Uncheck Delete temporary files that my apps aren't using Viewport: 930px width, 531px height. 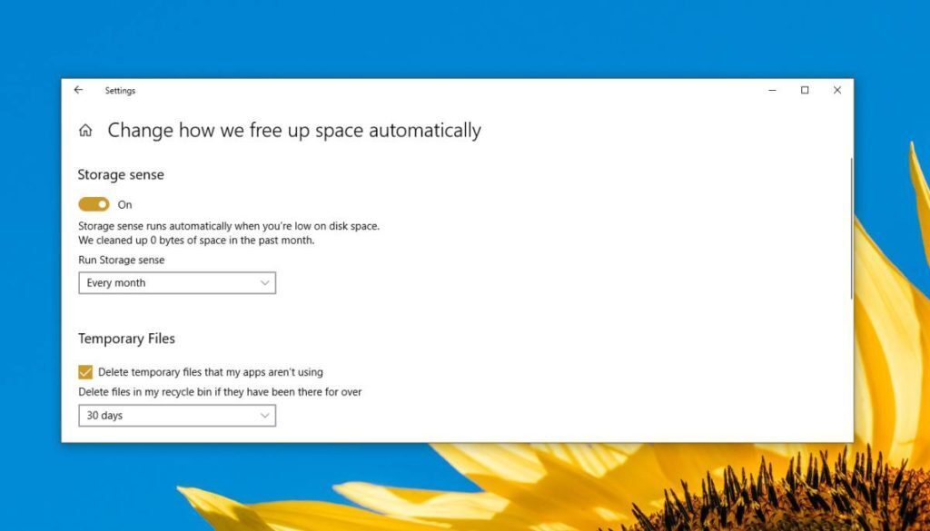[84, 371]
